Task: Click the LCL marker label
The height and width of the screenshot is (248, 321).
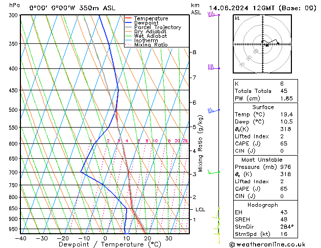Action: tap(200, 209)
